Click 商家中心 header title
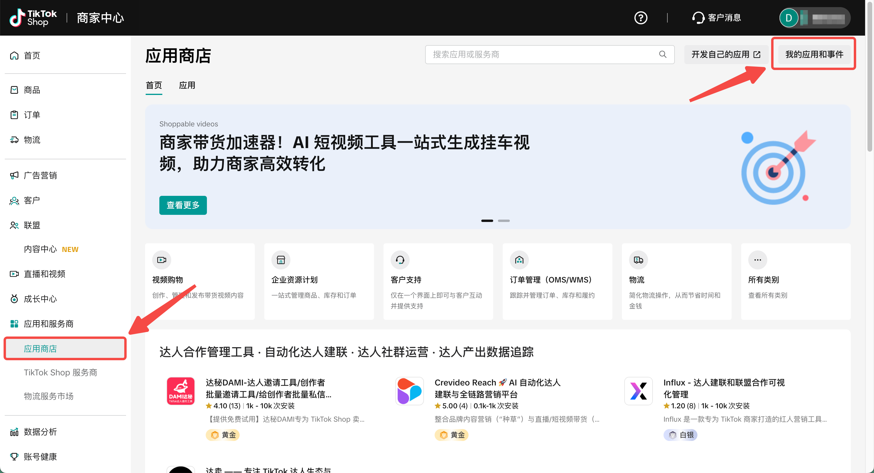Image resolution: width=874 pixels, height=473 pixels. pyautogui.click(x=100, y=18)
